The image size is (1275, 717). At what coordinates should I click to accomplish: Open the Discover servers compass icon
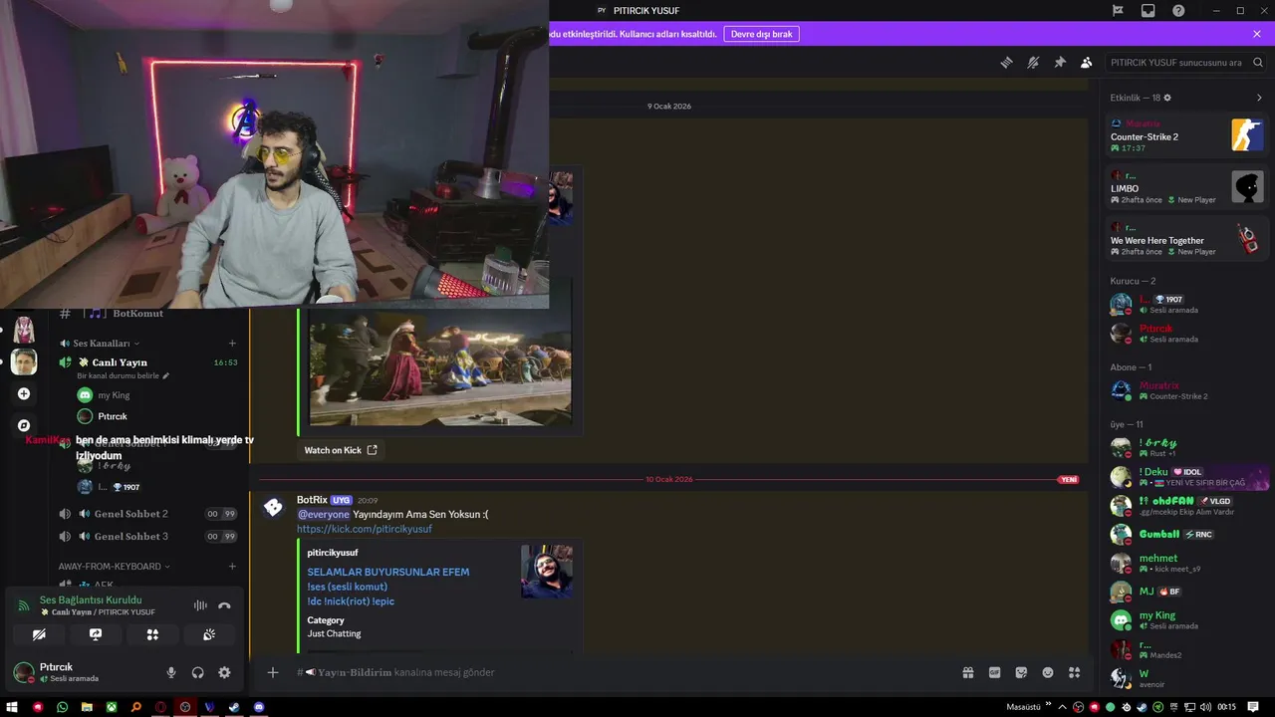24,425
